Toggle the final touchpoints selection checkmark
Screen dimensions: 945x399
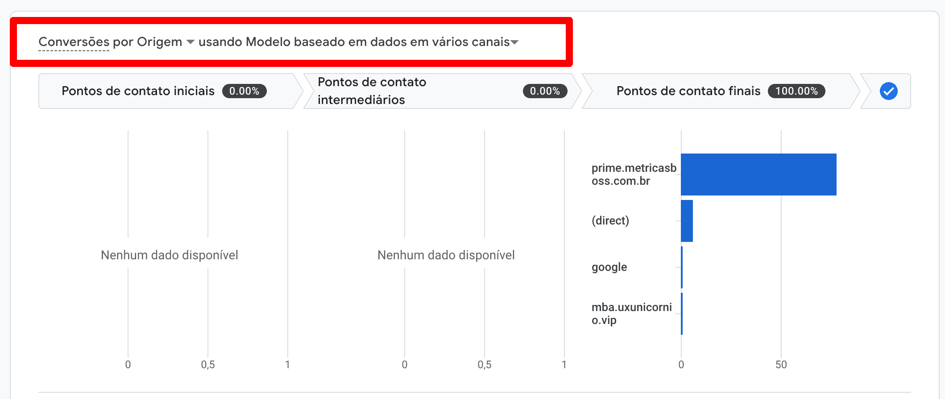pyautogui.click(x=888, y=91)
